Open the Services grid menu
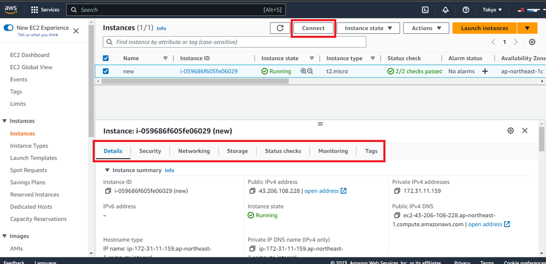The image size is (546, 264). pos(45,10)
